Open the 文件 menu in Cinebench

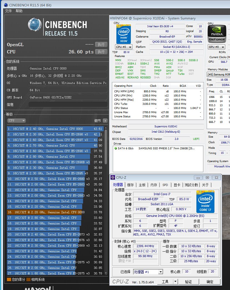pos(9,11)
